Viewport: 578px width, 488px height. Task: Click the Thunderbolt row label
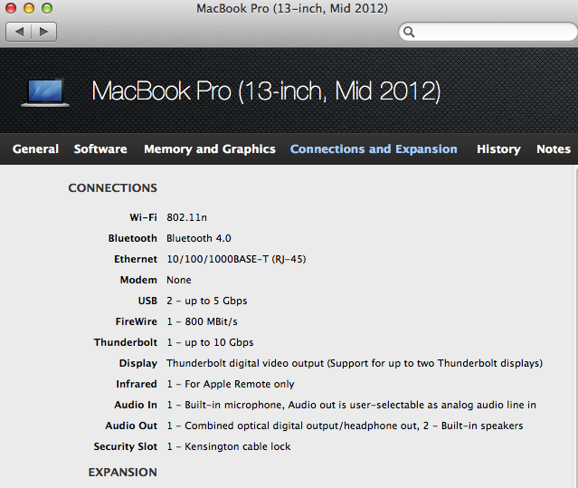point(126,342)
